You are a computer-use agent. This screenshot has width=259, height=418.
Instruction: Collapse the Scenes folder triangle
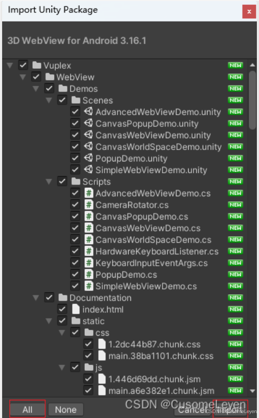coord(49,101)
